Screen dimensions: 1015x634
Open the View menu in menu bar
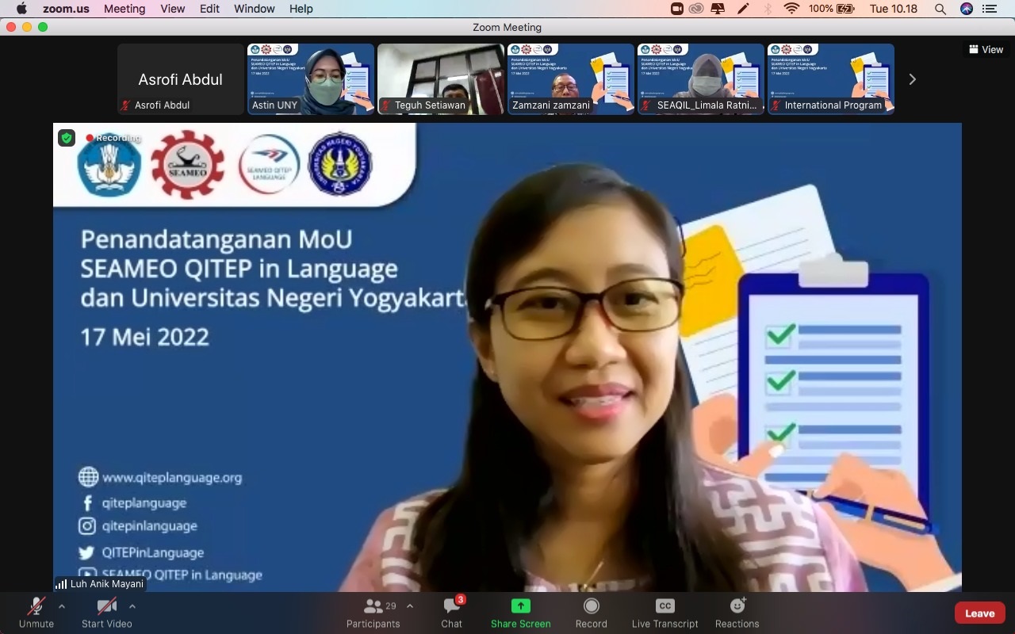172,9
